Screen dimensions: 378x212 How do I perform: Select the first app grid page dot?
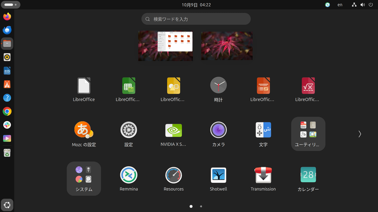point(191,206)
